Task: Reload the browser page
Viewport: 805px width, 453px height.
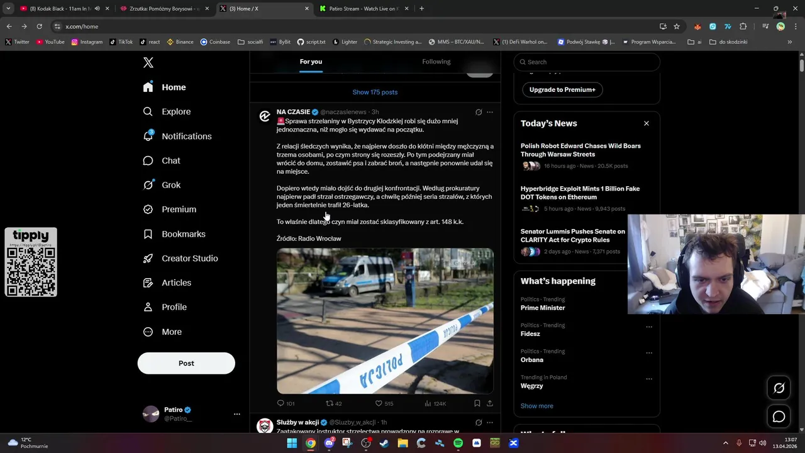Action: click(x=39, y=26)
